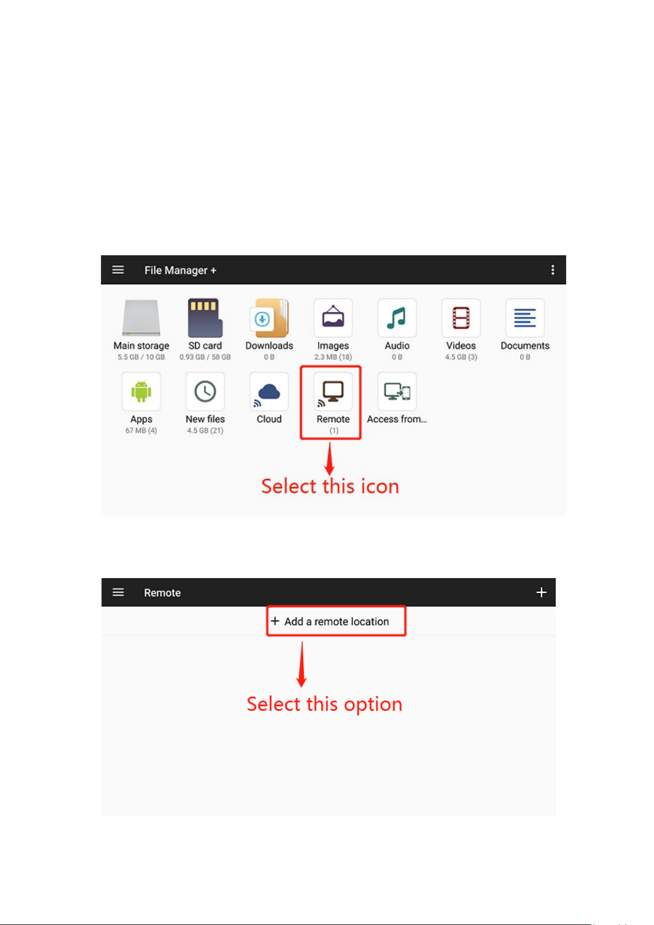Open the Downloads folder icon

click(269, 318)
